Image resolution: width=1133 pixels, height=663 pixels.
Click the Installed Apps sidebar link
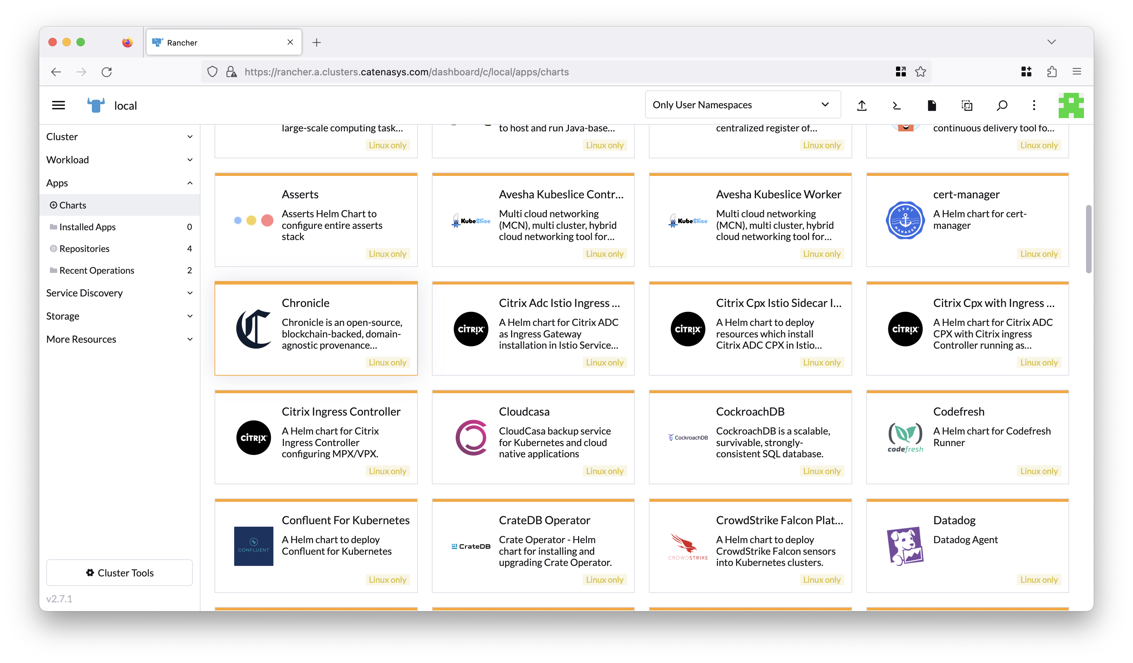click(x=88, y=226)
